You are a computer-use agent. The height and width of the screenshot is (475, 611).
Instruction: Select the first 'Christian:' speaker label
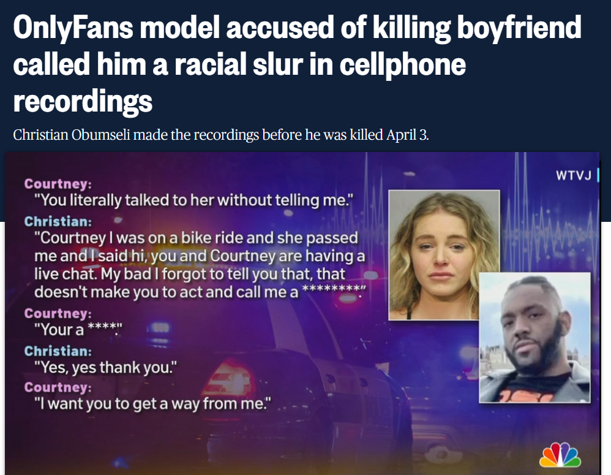pyautogui.click(x=58, y=221)
